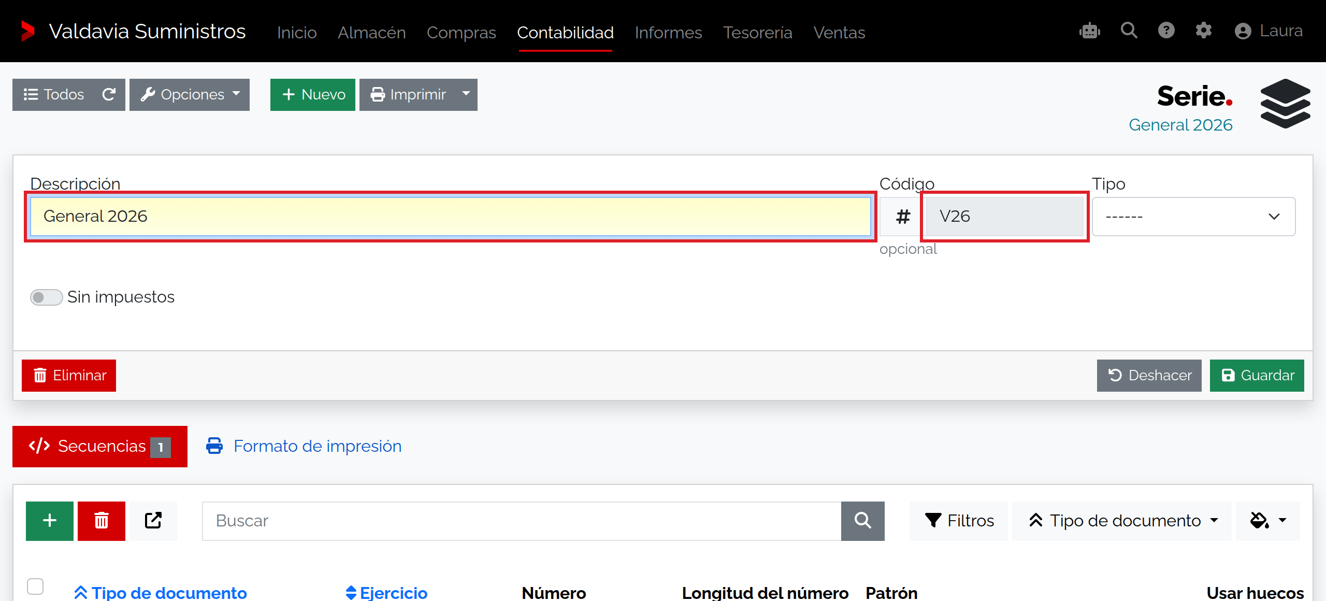Open the search magnifier in the top bar

tap(1129, 31)
